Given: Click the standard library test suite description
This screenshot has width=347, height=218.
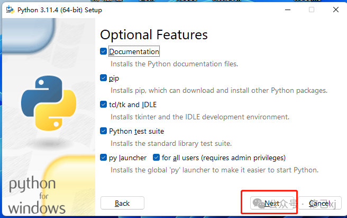Looking at the screenshot, I should click(171, 144).
